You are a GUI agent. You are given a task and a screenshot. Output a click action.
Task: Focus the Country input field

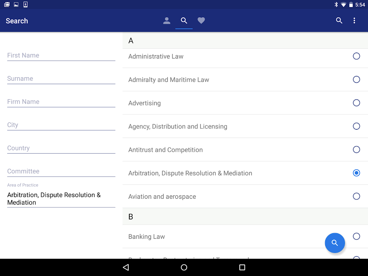tap(61, 148)
